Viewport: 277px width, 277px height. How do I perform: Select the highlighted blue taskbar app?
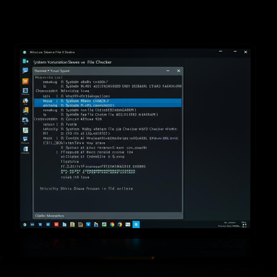coord(136,224)
